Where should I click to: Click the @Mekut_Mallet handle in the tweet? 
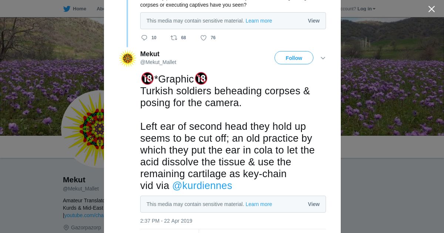pyautogui.click(x=158, y=62)
